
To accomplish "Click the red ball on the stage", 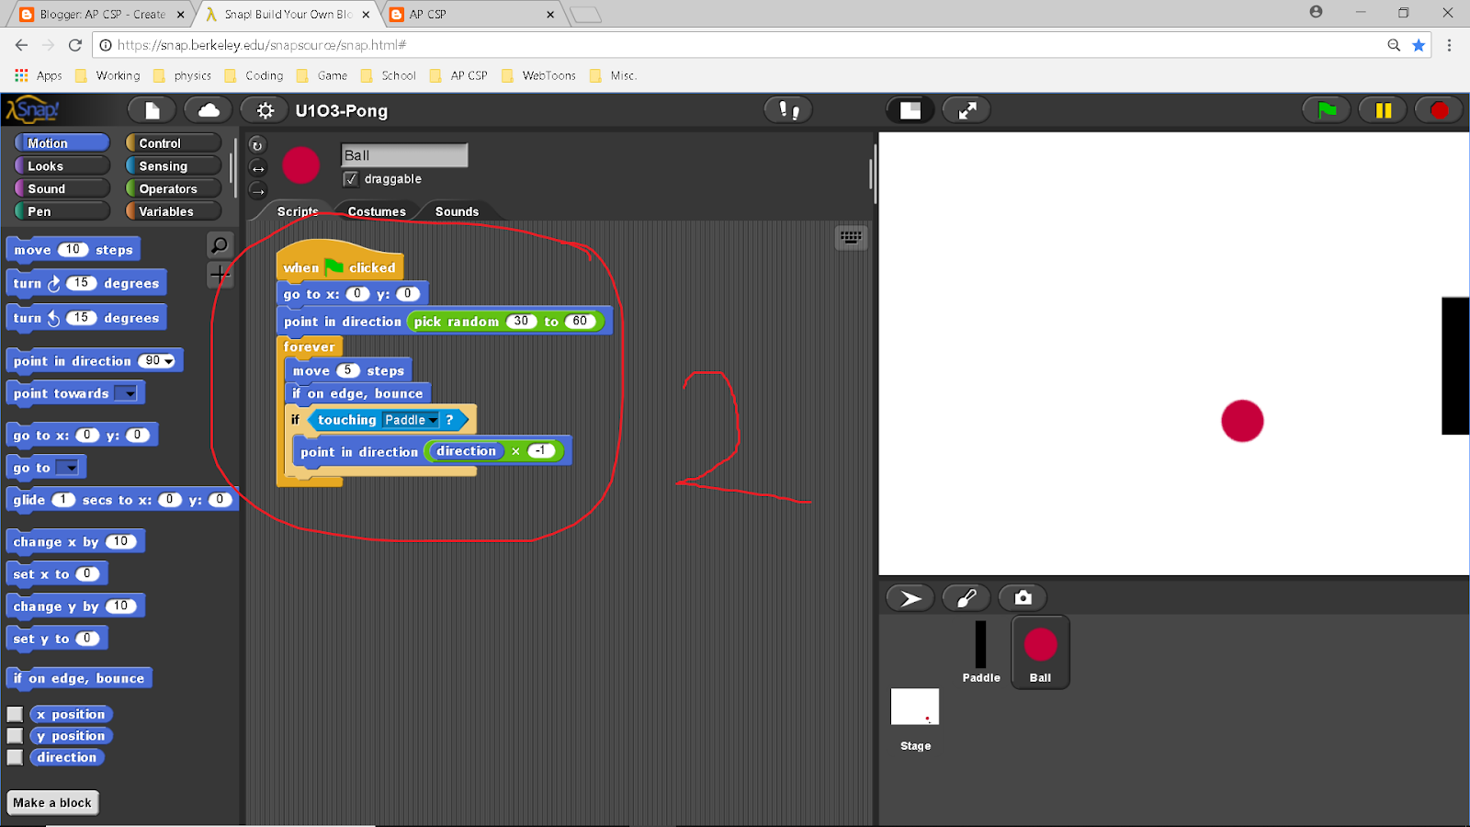I will tap(1242, 421).
